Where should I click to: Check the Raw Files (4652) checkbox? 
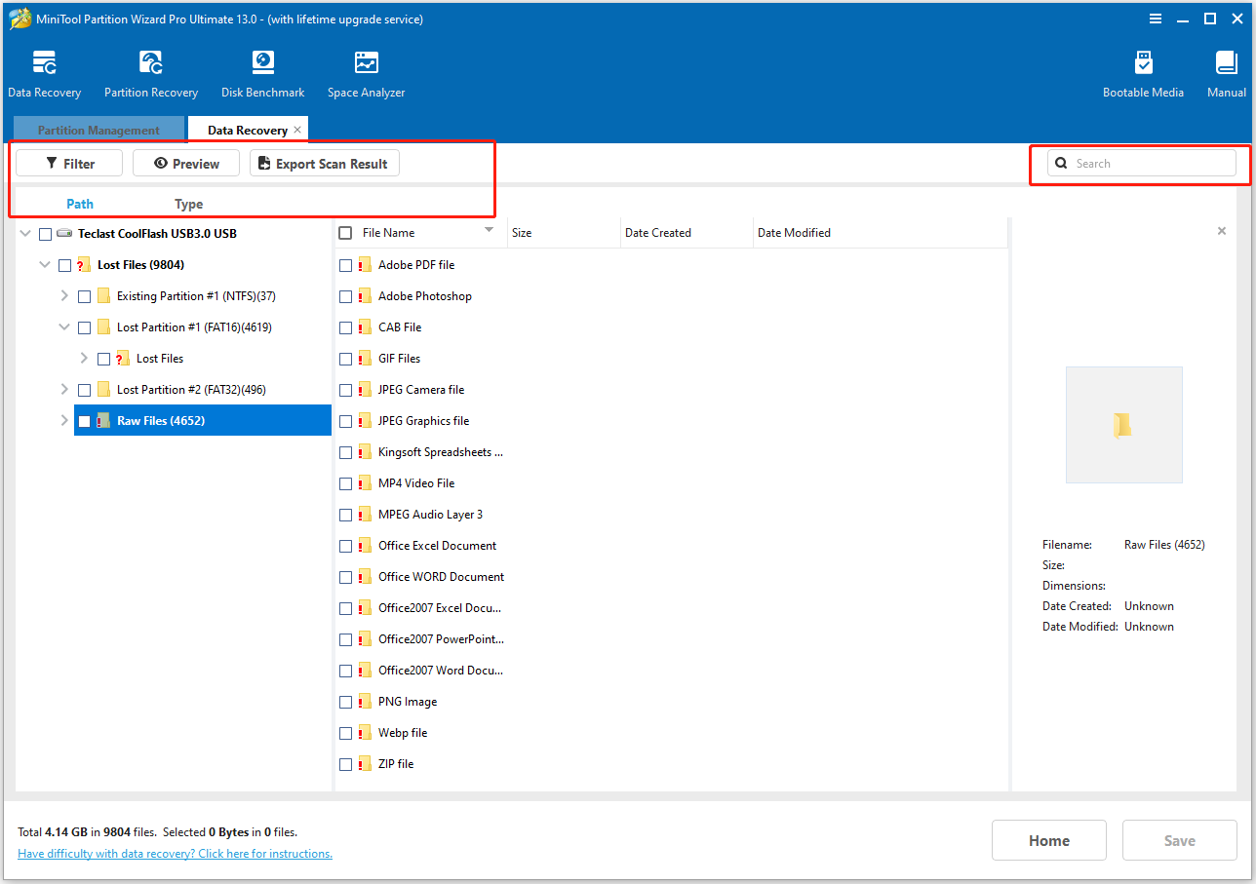tap(84, 420)
